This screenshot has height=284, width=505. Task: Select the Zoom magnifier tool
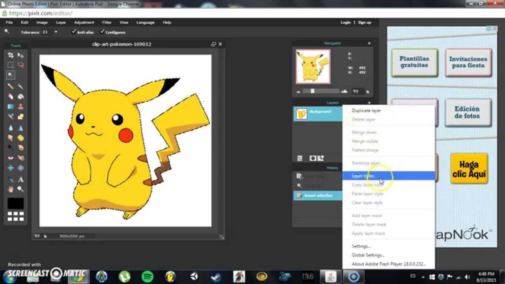tap(21, 189)
